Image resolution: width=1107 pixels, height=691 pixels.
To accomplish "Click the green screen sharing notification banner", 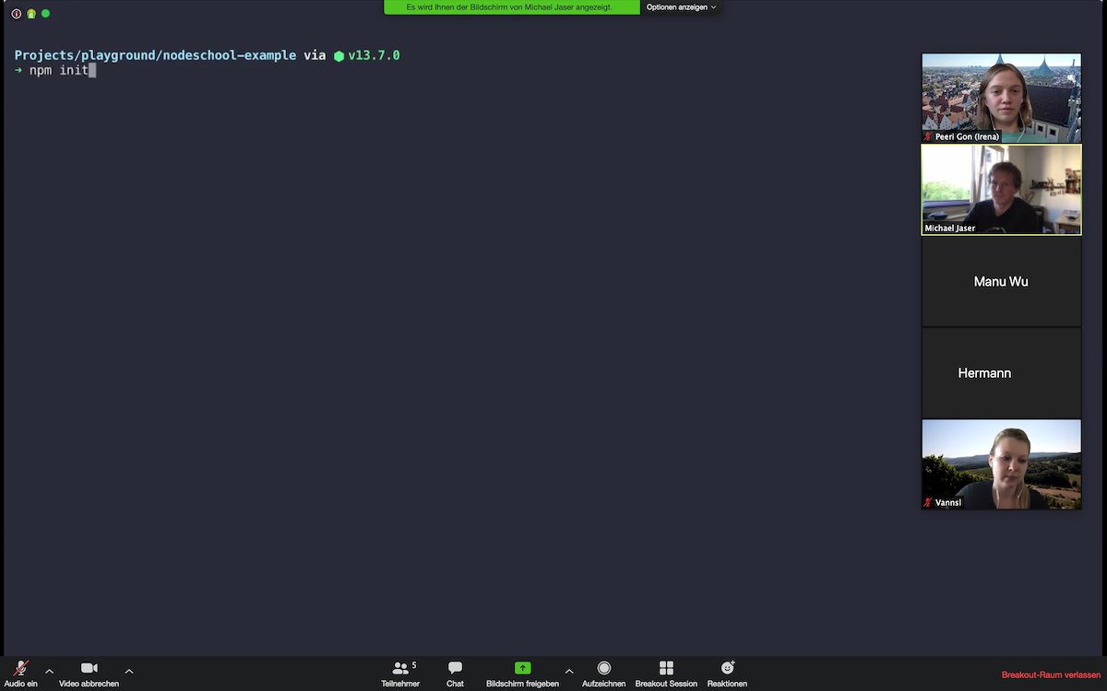I will pos(512,7).
